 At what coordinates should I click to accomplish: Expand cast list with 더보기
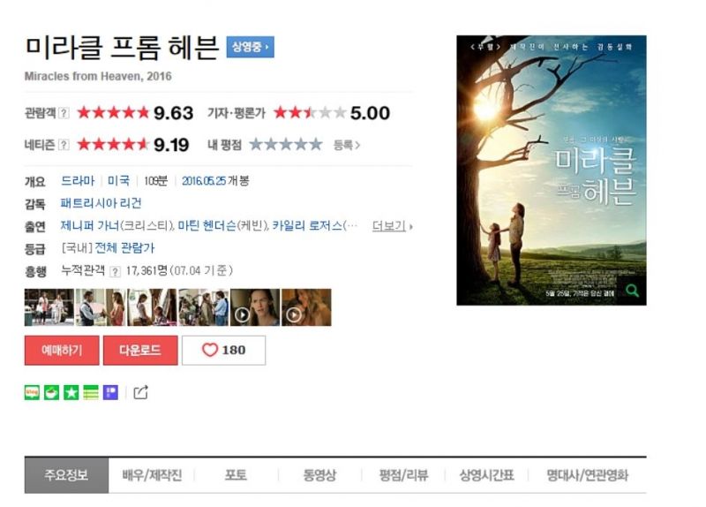392,226
